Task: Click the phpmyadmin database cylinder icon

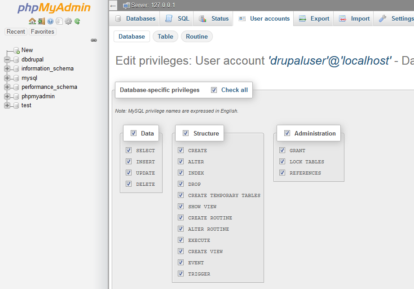Action: click(x=16, y=96)
